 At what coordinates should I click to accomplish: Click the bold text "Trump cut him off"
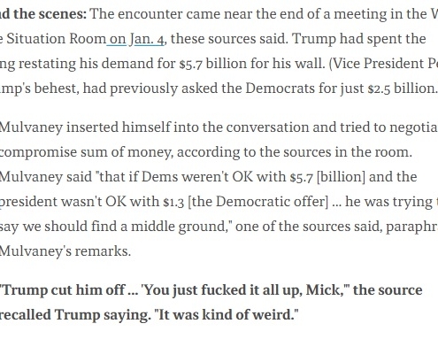64,290
